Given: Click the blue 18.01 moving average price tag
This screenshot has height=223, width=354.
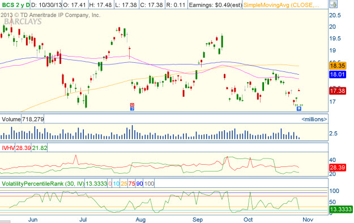Looking at the screenshot, I should pos(338,75).
